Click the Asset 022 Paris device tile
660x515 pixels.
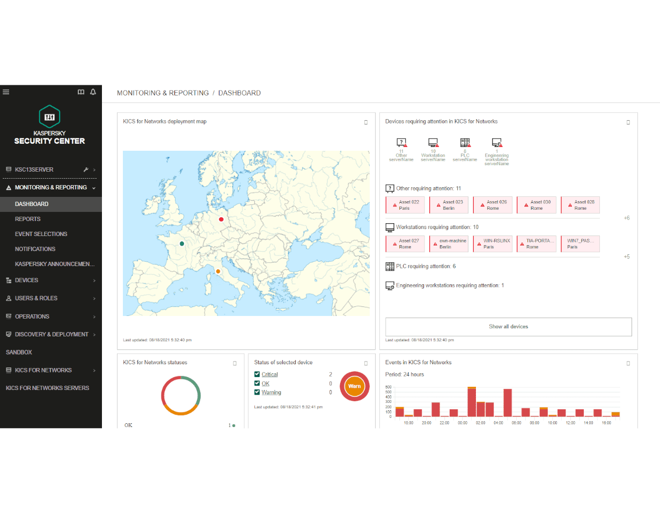click(x=405, y=205)
